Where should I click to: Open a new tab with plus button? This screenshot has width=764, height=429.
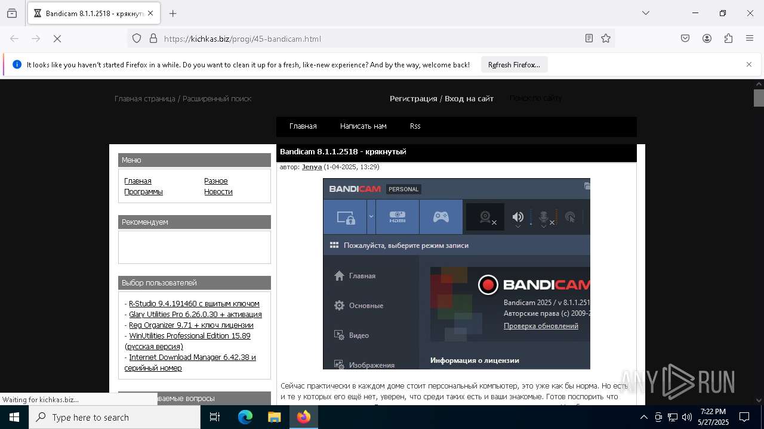173,13
